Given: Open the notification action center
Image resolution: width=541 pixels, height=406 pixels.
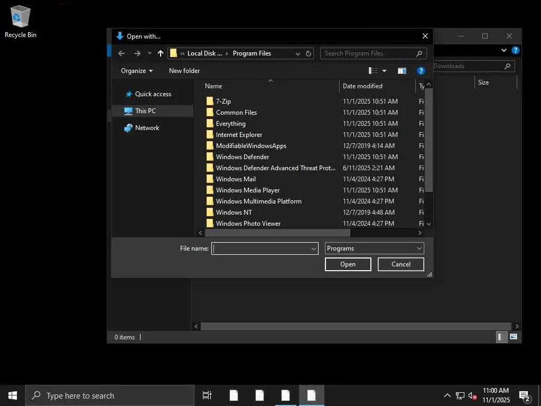Looking at the screenshot, I should (525, 396).
